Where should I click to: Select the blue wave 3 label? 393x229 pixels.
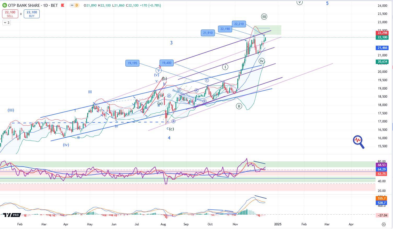[171, 43]
